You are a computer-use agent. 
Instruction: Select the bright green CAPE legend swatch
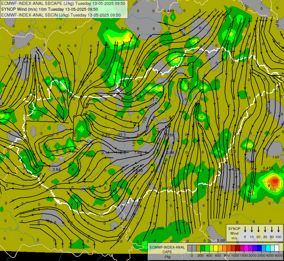pyautogui.click(x=207, y=248)
